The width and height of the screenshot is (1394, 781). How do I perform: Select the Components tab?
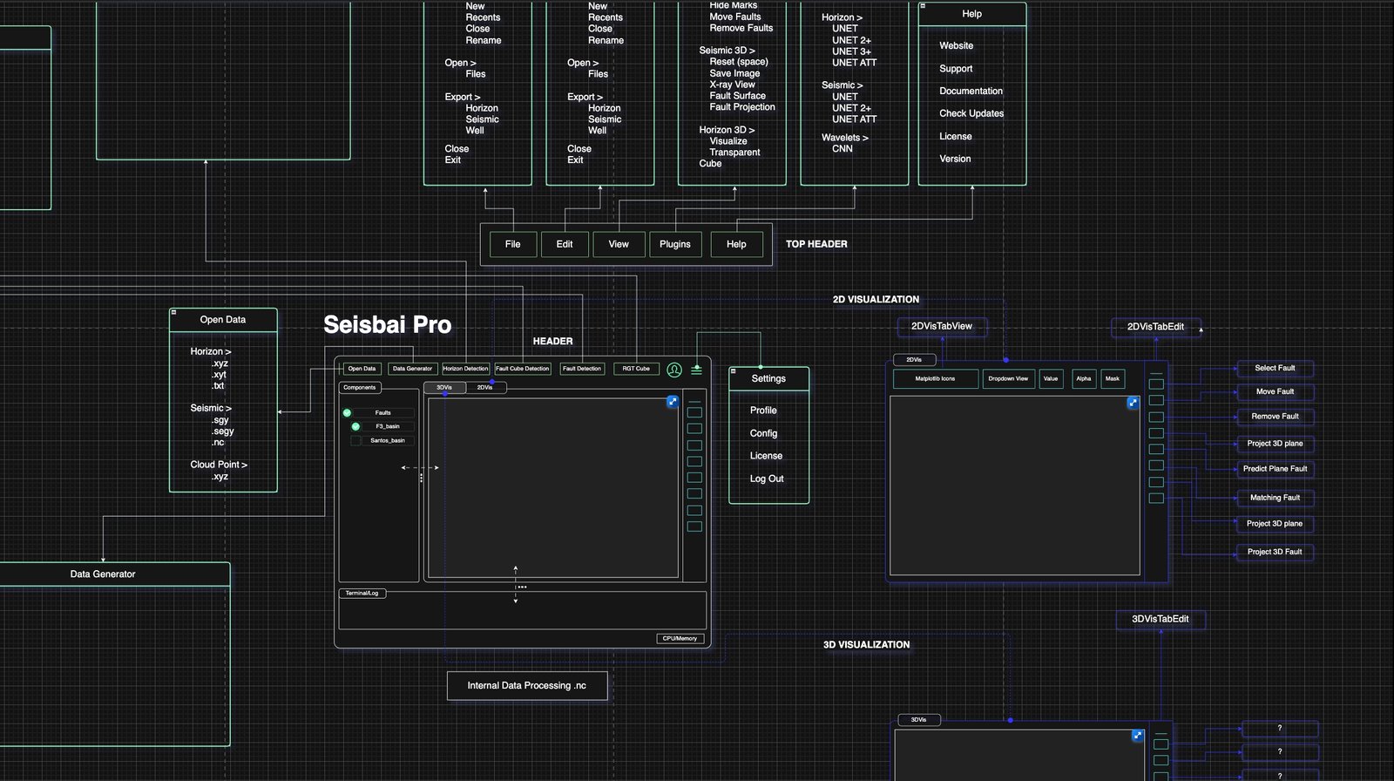(x=359, y=387)
